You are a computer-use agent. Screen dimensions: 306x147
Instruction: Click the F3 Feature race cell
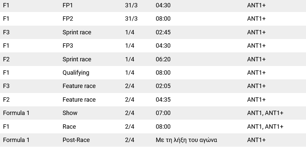point(79,86)
